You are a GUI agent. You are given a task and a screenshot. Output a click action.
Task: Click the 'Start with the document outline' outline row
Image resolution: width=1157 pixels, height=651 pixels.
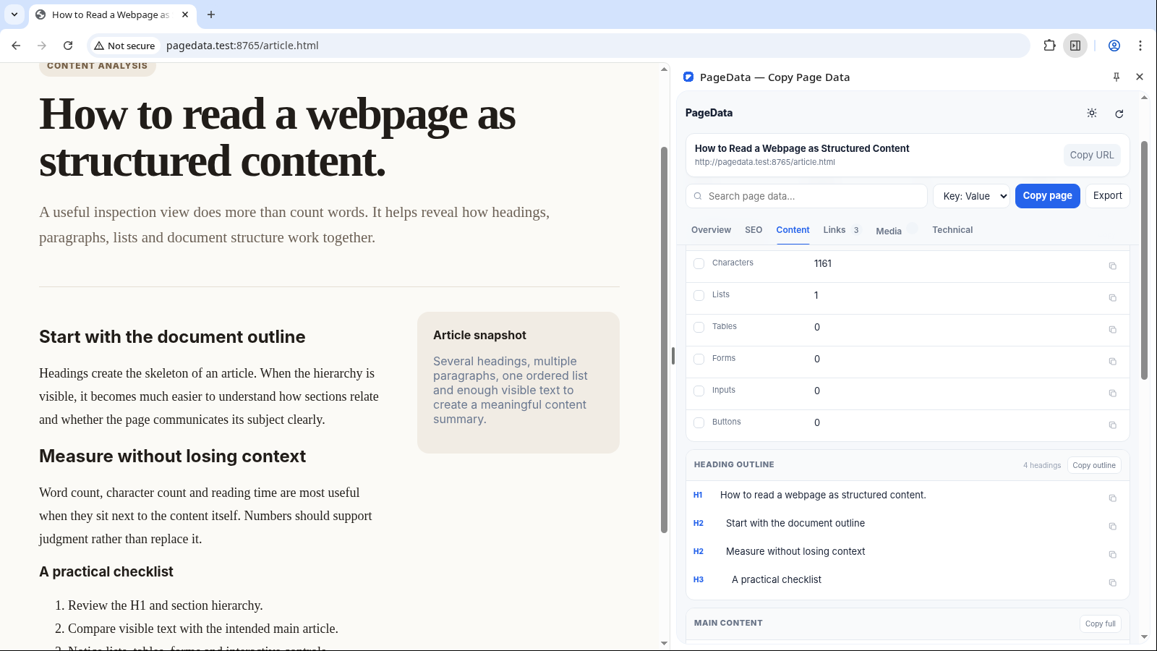click(x=907, y=524)
